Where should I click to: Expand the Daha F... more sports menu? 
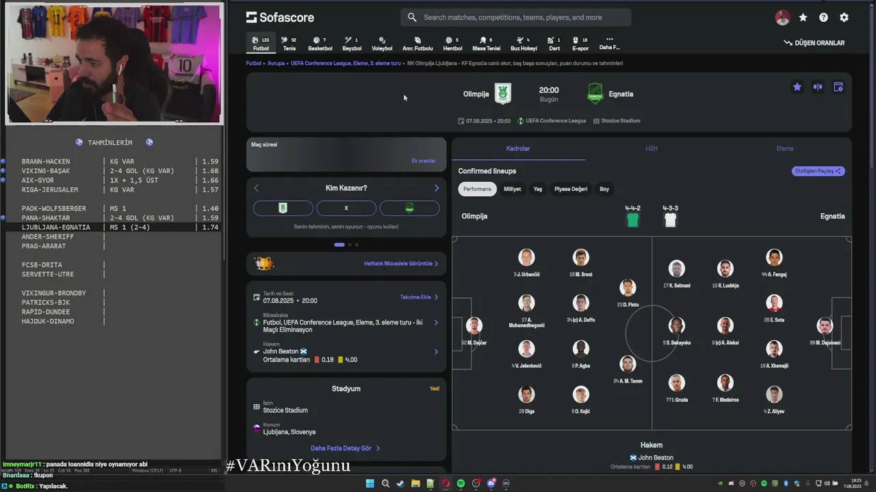click(x=609, y=44)
